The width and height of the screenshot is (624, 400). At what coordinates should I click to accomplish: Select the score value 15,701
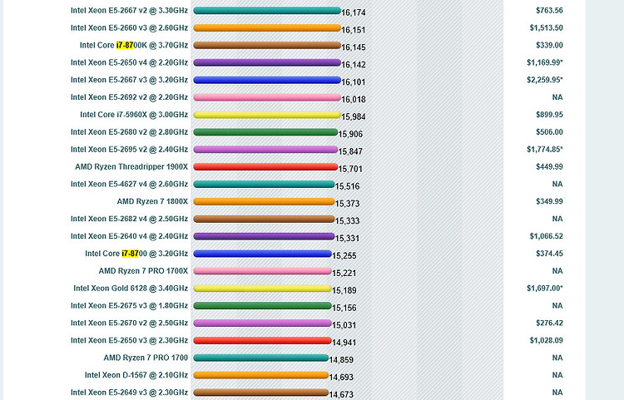350,169
